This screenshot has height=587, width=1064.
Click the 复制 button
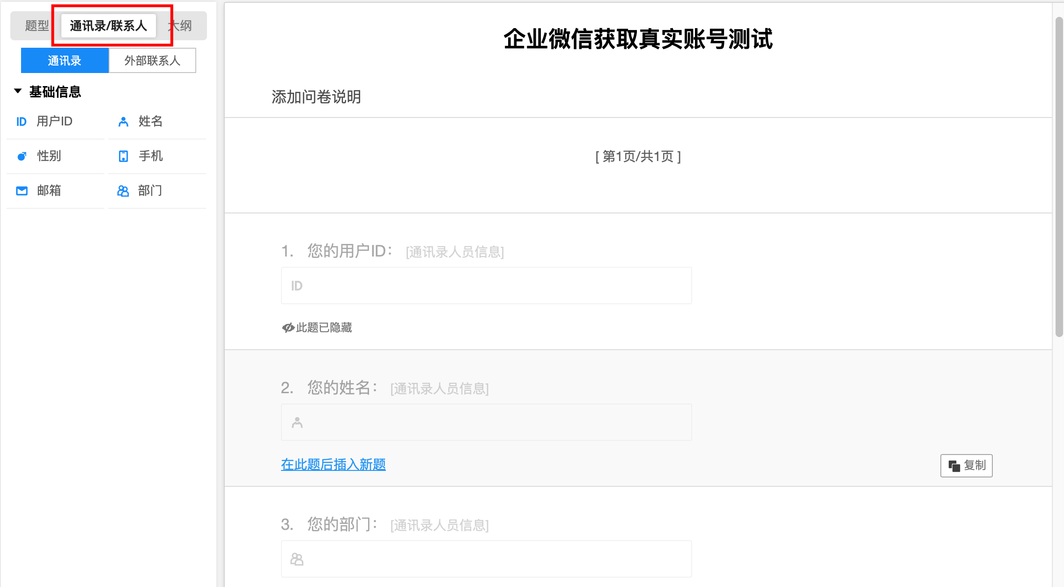coord(966,466)
